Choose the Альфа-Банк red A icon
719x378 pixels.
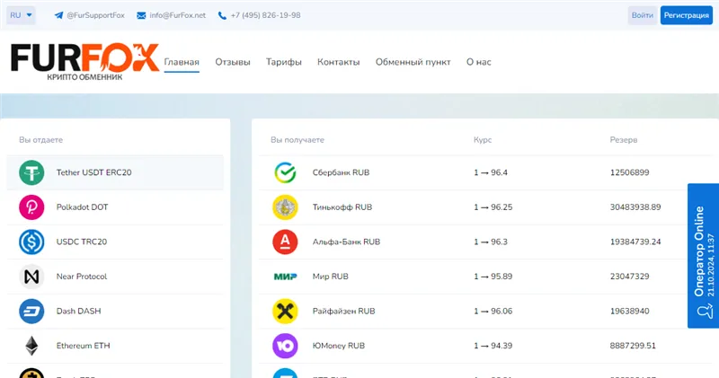(x=285, y=242)
